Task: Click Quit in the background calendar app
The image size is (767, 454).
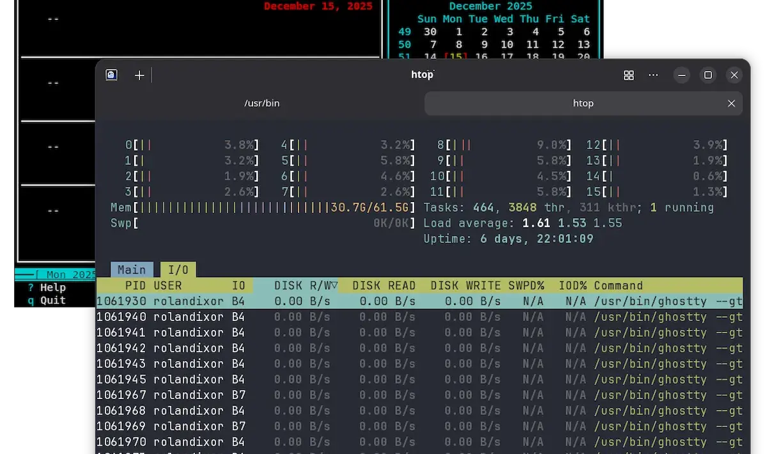Action: (46, 300)
